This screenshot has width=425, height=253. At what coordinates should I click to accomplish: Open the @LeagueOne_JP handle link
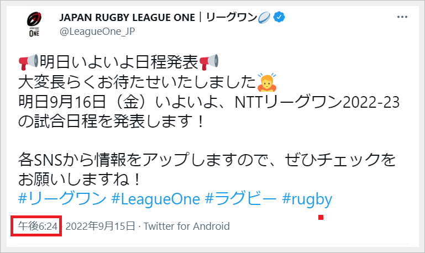coord(97,31)
